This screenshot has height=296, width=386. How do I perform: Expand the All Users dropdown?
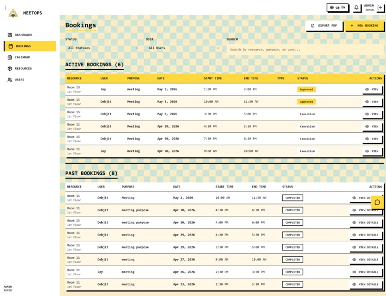pyautogui.click(x=183, y=48)
